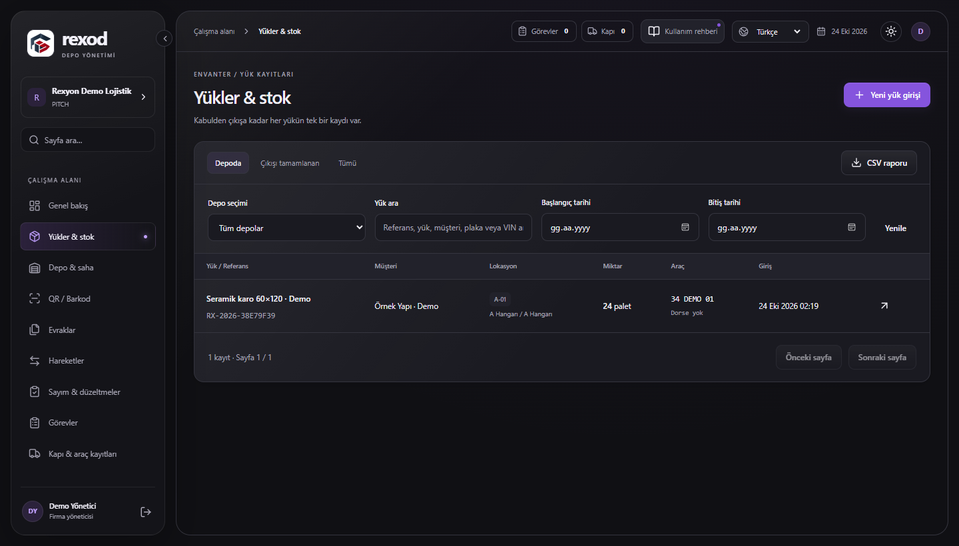Open the Kullanım rehberi book button
The height and width of the screenshot is (546, 959).
coord(683,31)
